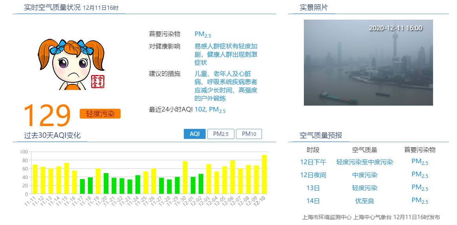Click the 100 value on chart axis

[x=24, y=152]
